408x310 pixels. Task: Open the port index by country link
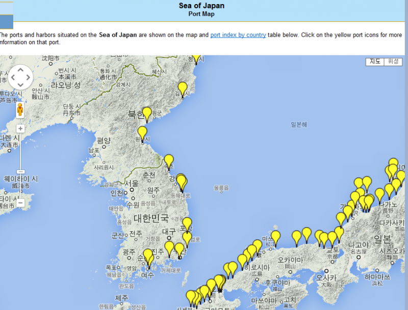(238, 35)
